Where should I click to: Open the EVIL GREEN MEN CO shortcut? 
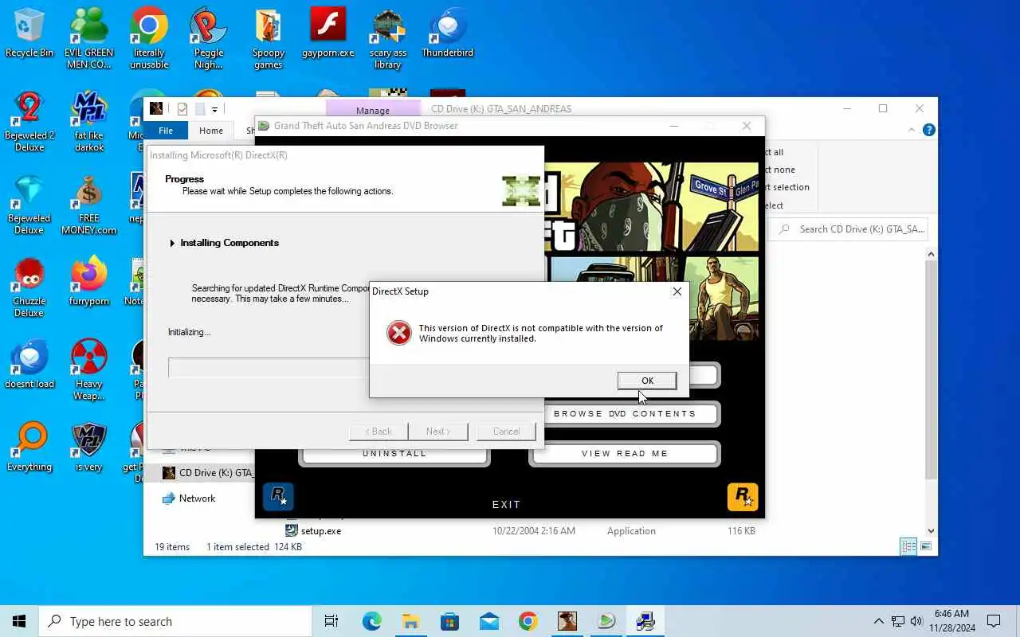[89, 39]
